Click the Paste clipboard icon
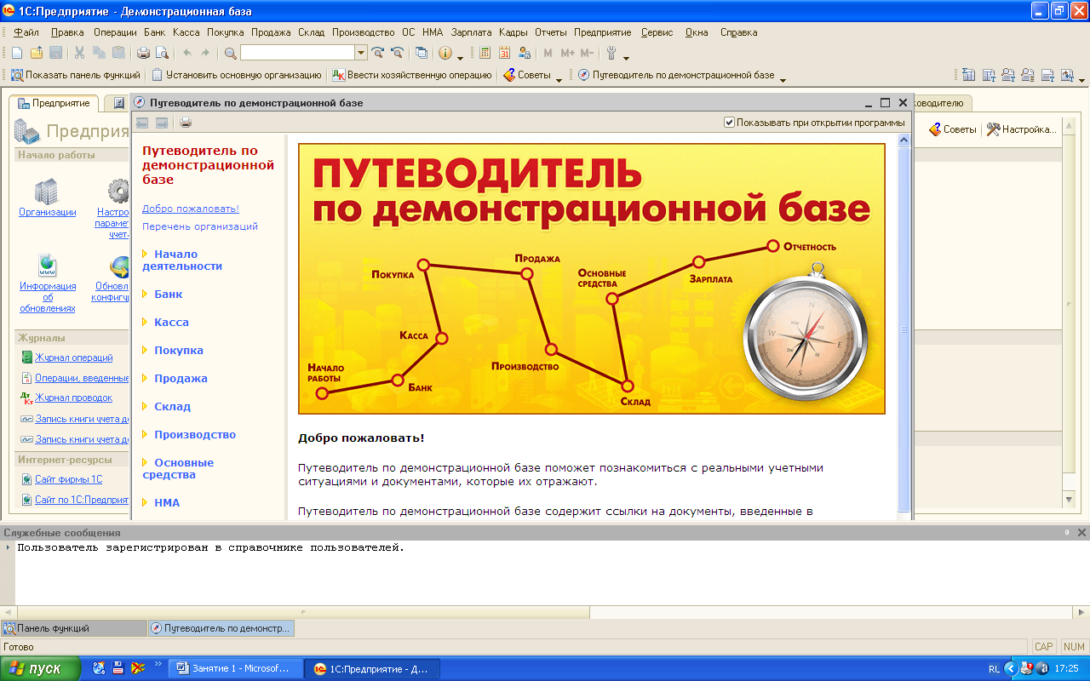Viewport: 1090px width, 681px height. (x=118, y=53)
